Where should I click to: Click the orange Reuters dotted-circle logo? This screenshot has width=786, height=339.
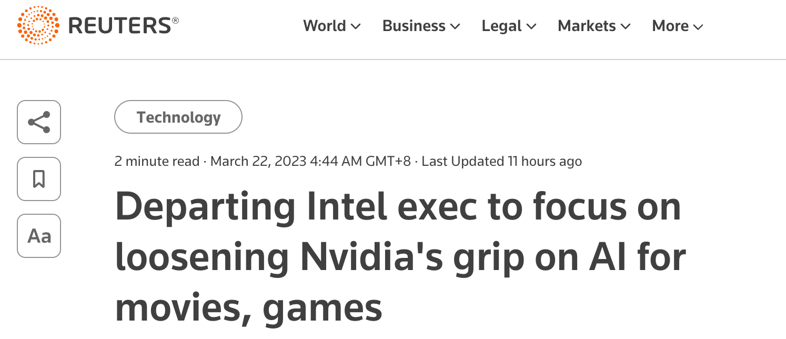pyautogui.click(x=39, y=25)
